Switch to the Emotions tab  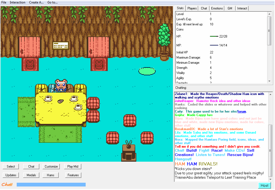(217, 8)
